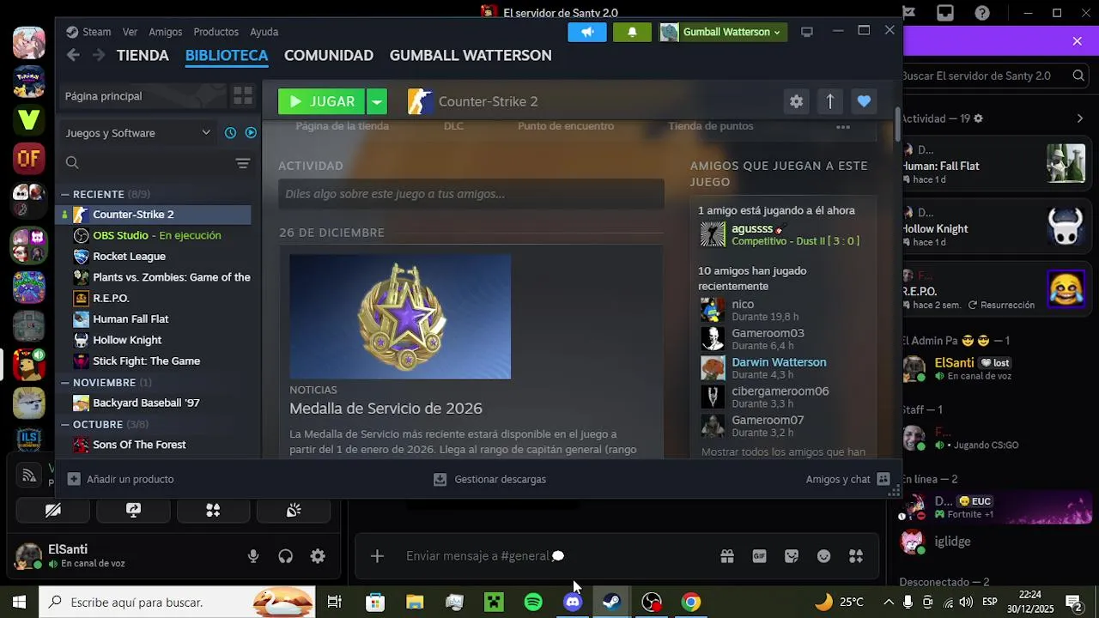This screenshot has width=1099, height=618.
Task: Open Steam announcements megaphone button
Action: pos(587,32)
